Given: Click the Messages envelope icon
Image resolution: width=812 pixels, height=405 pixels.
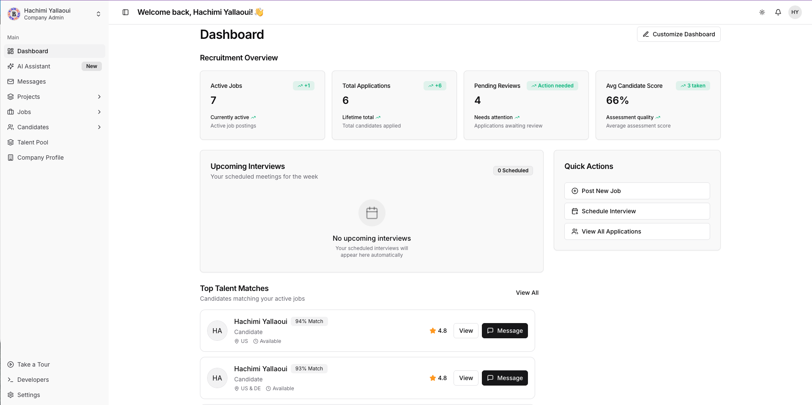Looking at the screenshot, I should coord(11,82).
